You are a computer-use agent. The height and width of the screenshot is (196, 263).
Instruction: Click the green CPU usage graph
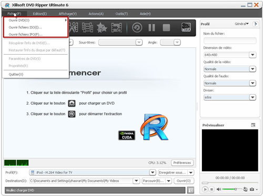pyautogui.click(x=16, y=163)
